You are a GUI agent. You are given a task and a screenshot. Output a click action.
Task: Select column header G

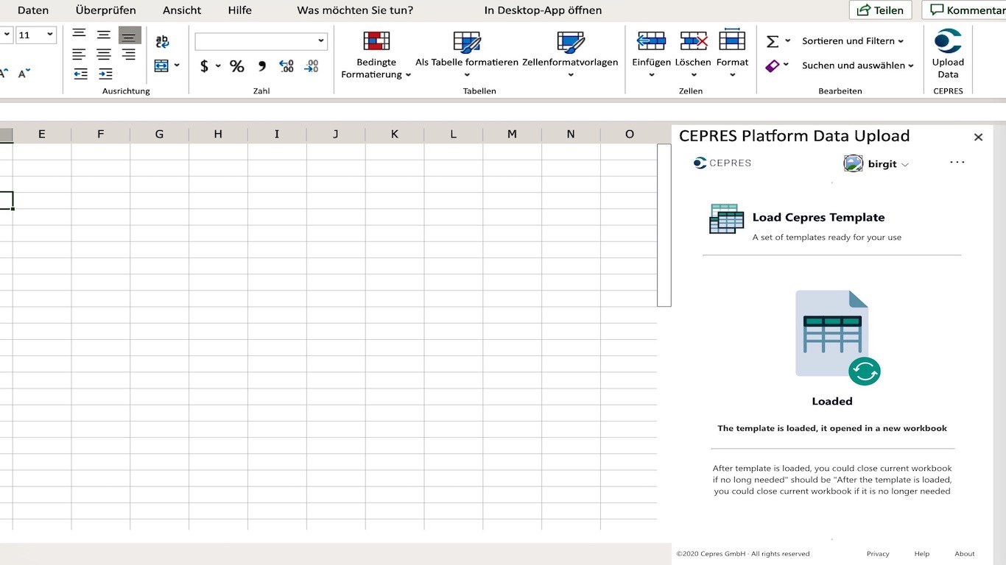point(160,134)
